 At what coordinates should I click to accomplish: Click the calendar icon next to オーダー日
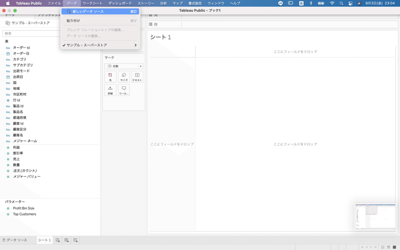[8, 53]
